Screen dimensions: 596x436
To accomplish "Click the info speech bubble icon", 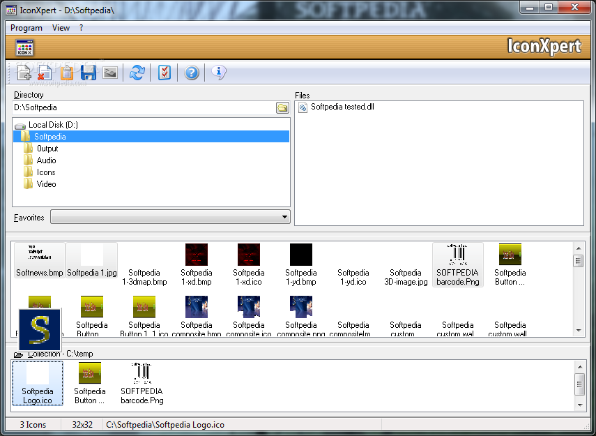I will point(219,72).
